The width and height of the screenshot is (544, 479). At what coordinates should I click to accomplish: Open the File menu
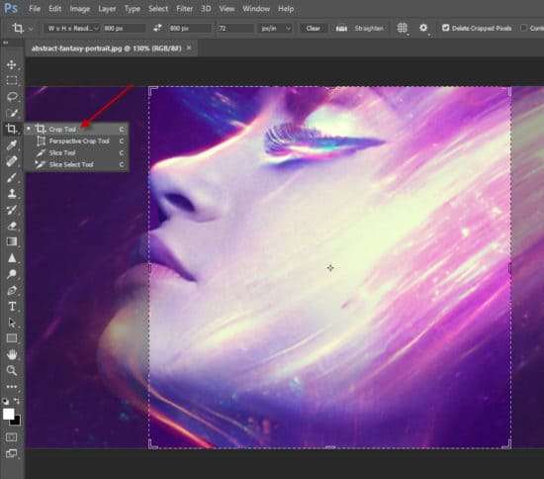pyautogui.click(x=35, y=9)
